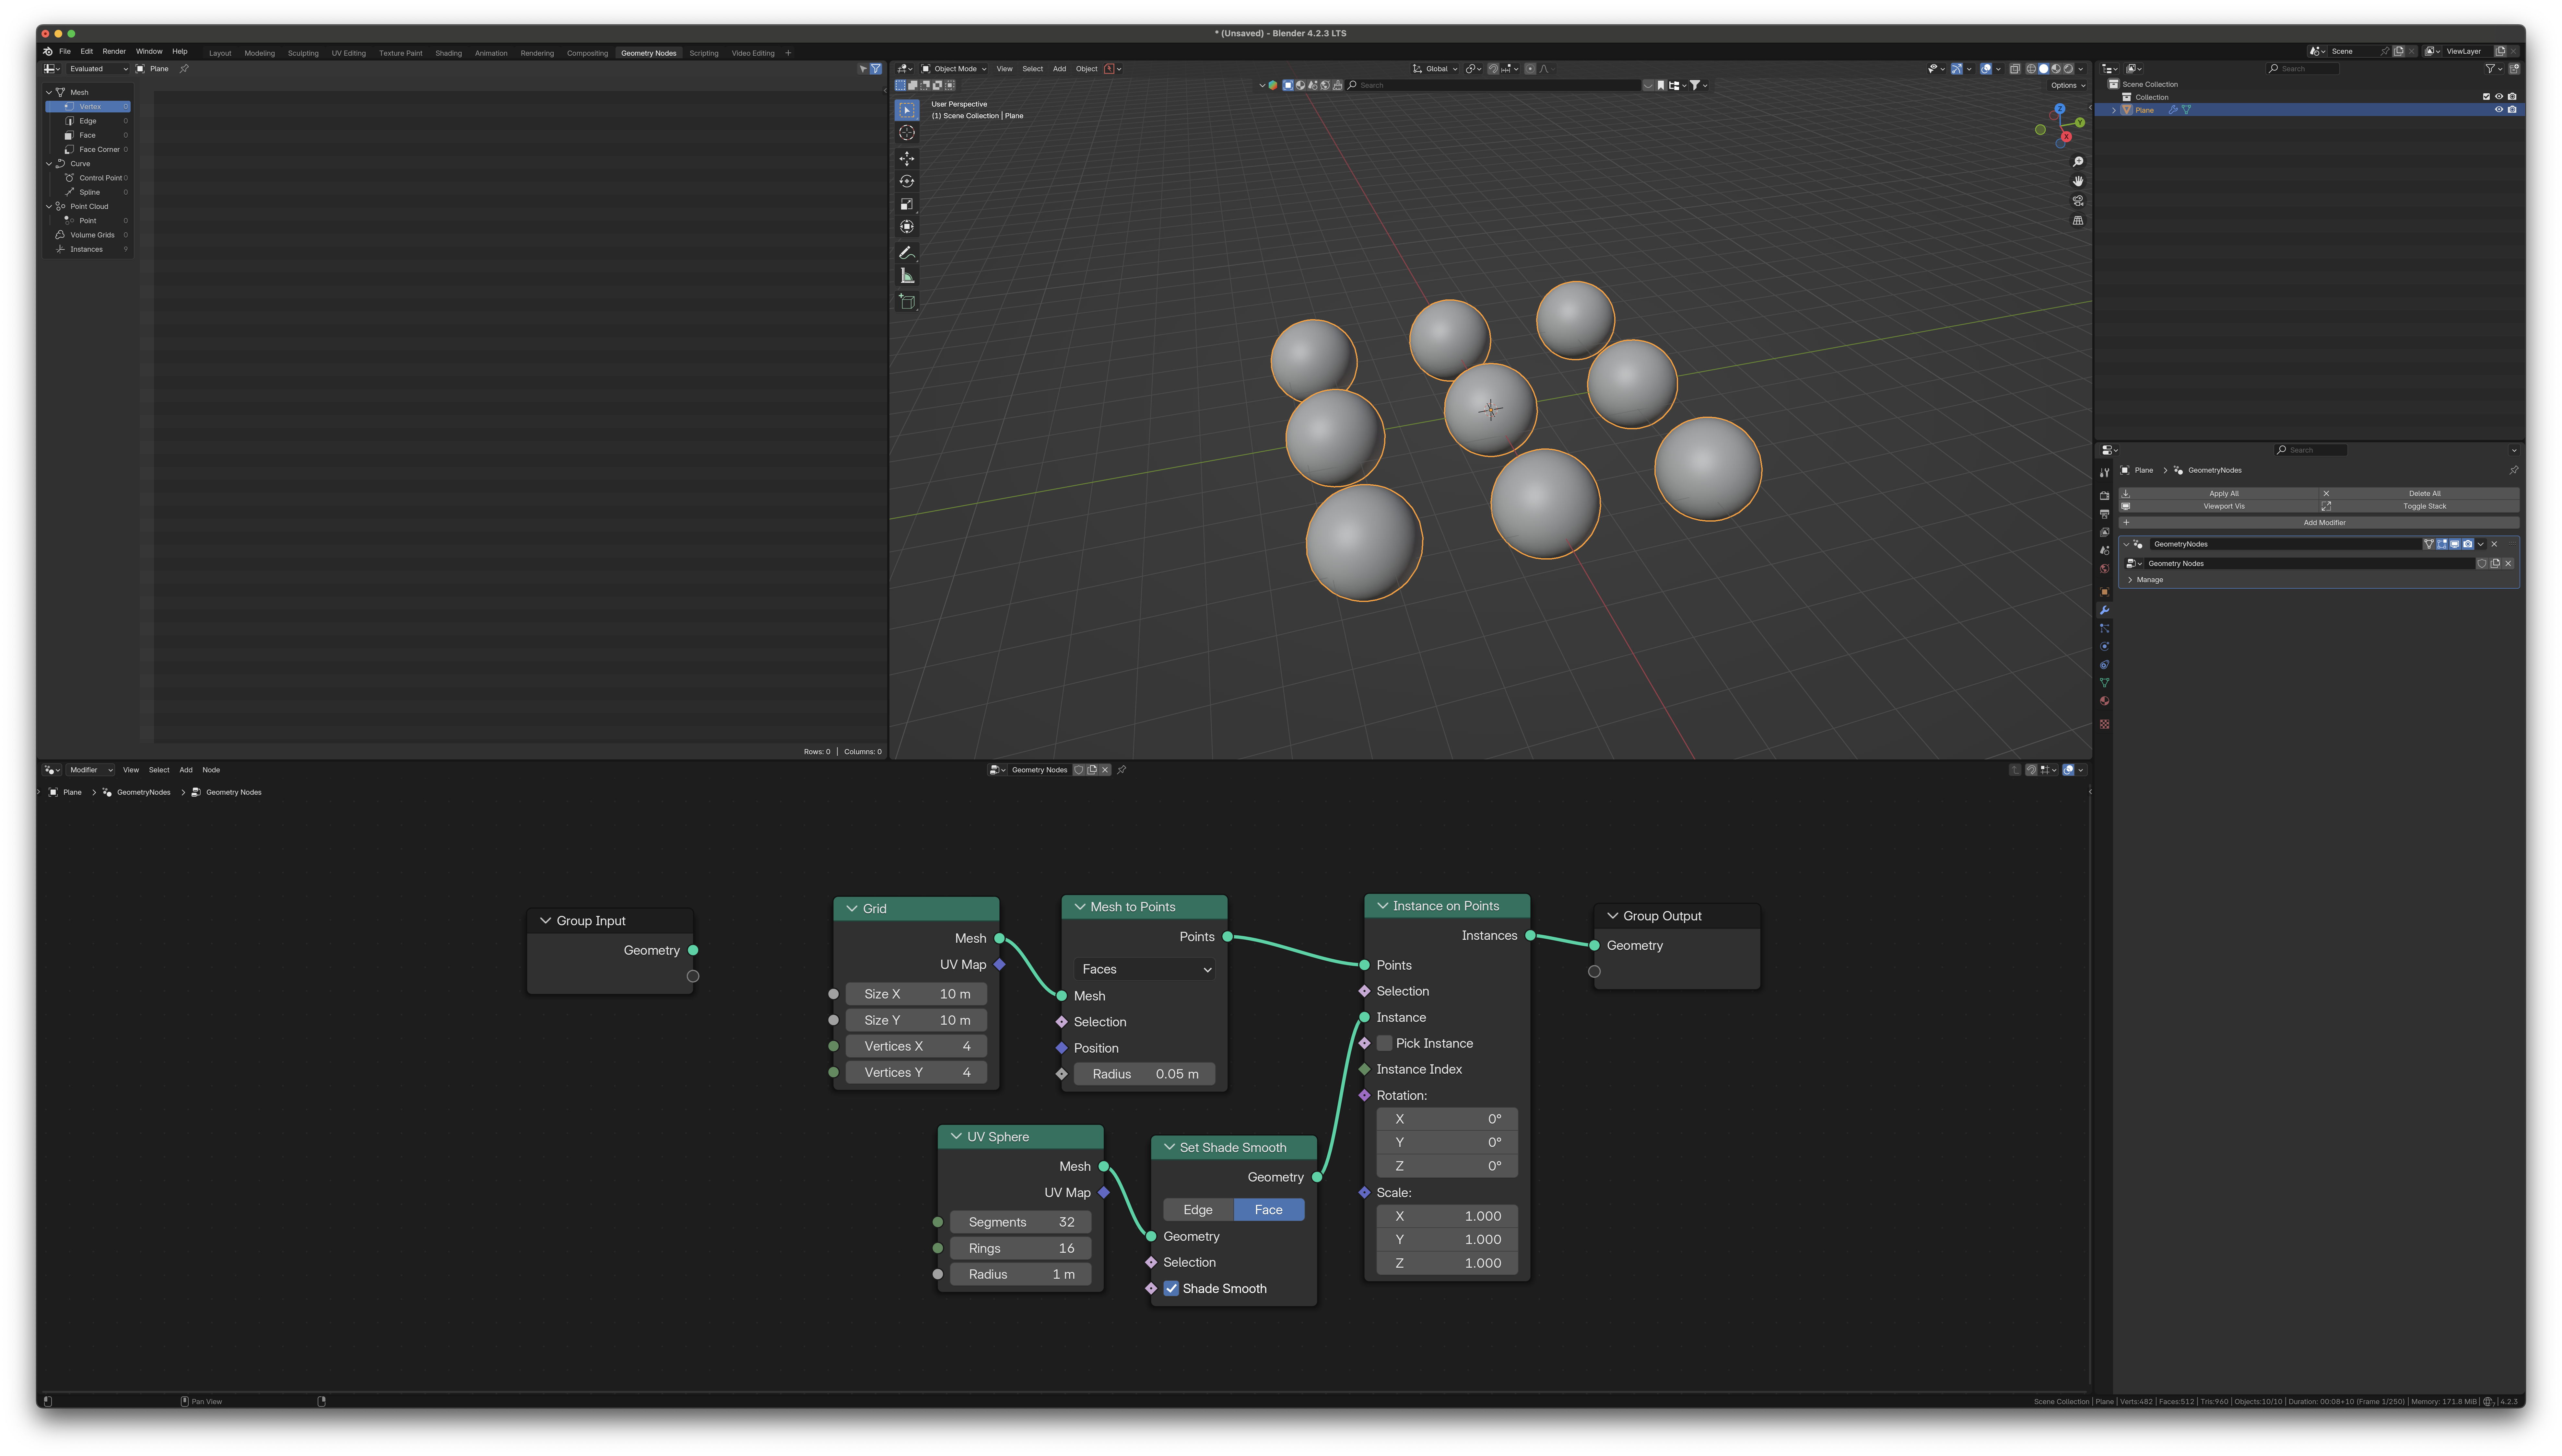This screenshot has width=2562, height=1456.
Task: Click the viewport zoom magnifier icon
Action: click(2078, 162)
